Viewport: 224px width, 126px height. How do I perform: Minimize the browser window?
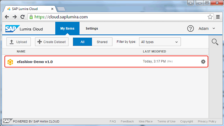pos(200,3)
